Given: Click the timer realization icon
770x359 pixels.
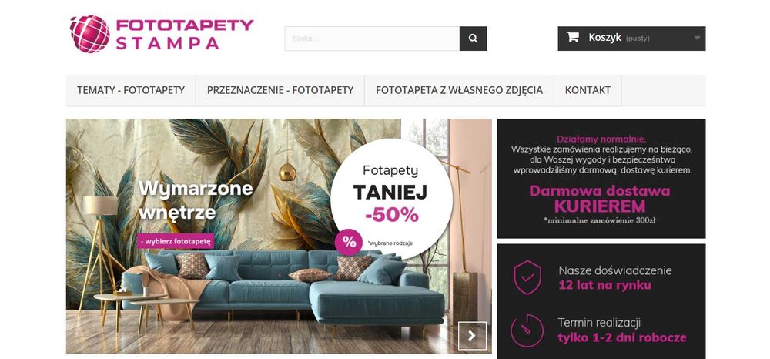Looking at the screenshot, I should 527,330.
